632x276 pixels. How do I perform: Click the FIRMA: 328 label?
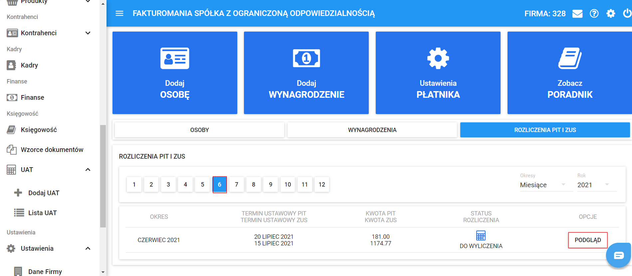click(545, 14)
